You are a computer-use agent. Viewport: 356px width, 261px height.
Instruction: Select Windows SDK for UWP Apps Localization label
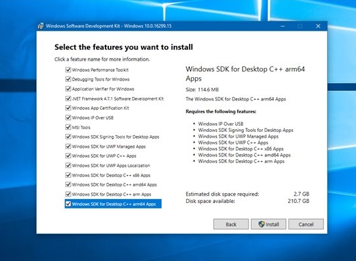111,166
